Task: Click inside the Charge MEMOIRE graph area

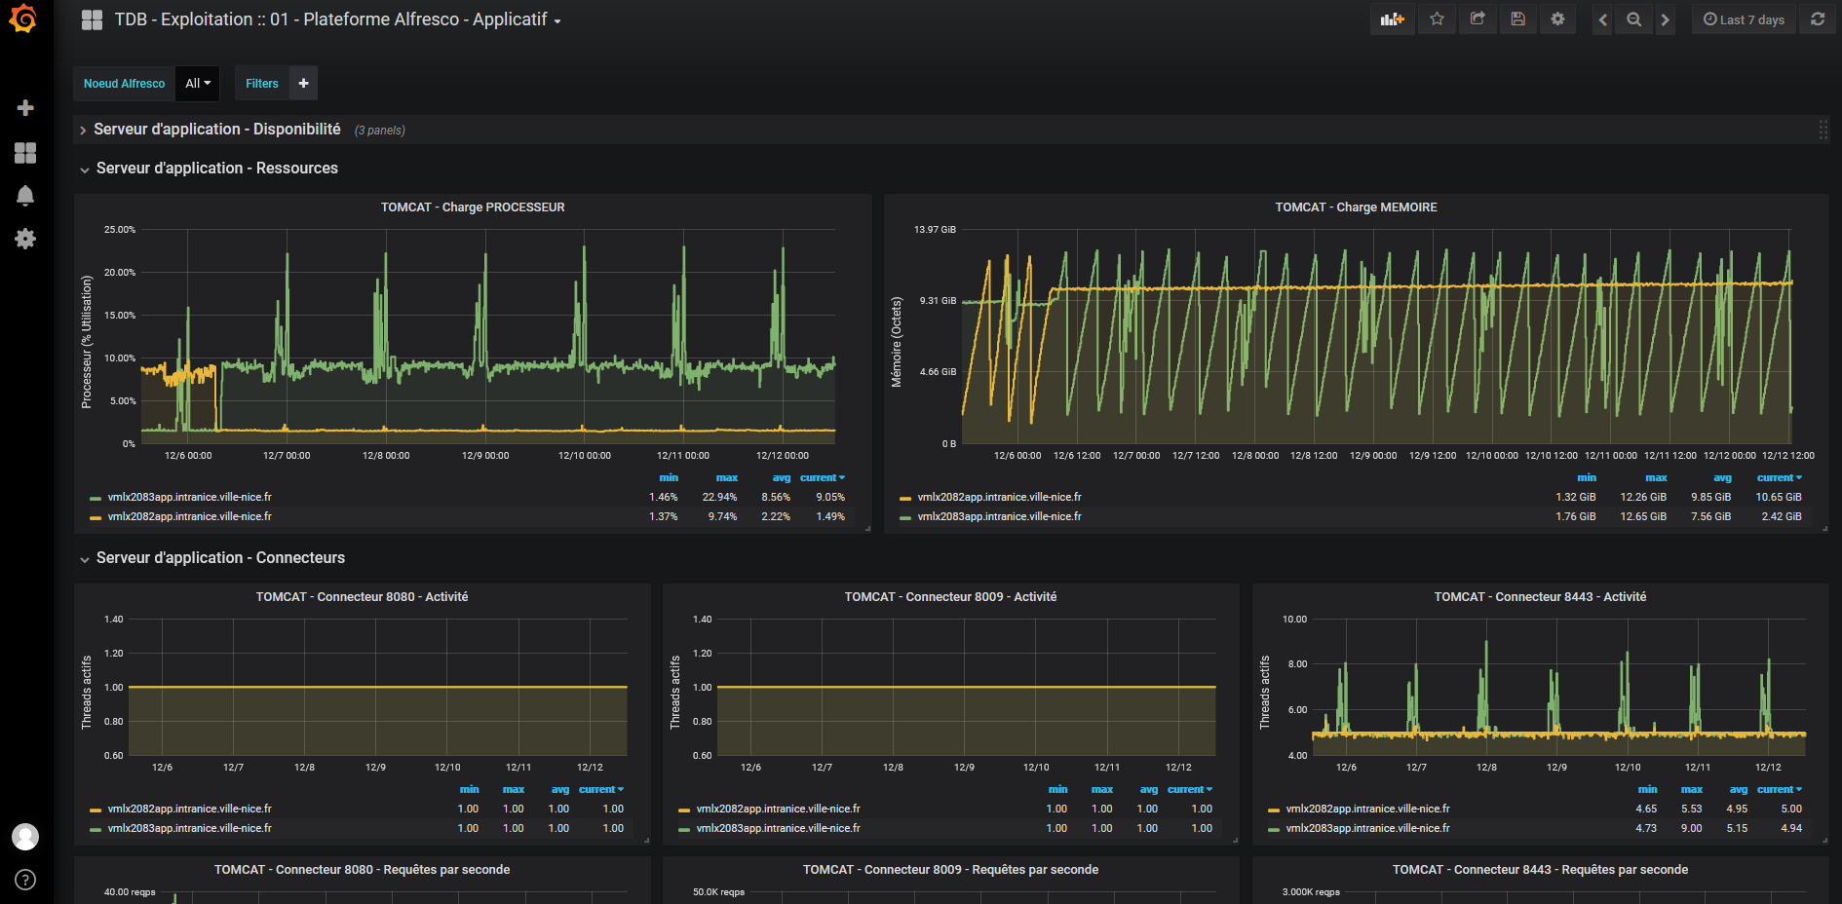Action: [x=1376, y=336]
